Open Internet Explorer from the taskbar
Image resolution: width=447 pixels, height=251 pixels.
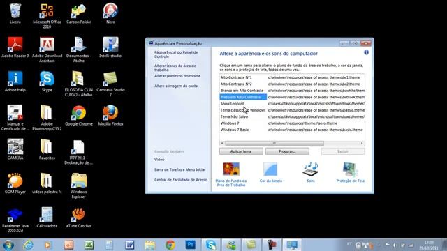(x=29, y=245)
